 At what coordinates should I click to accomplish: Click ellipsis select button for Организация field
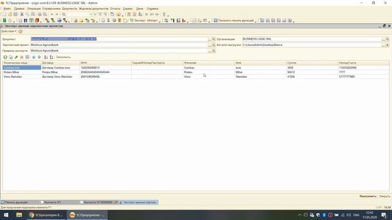point(383,39)
